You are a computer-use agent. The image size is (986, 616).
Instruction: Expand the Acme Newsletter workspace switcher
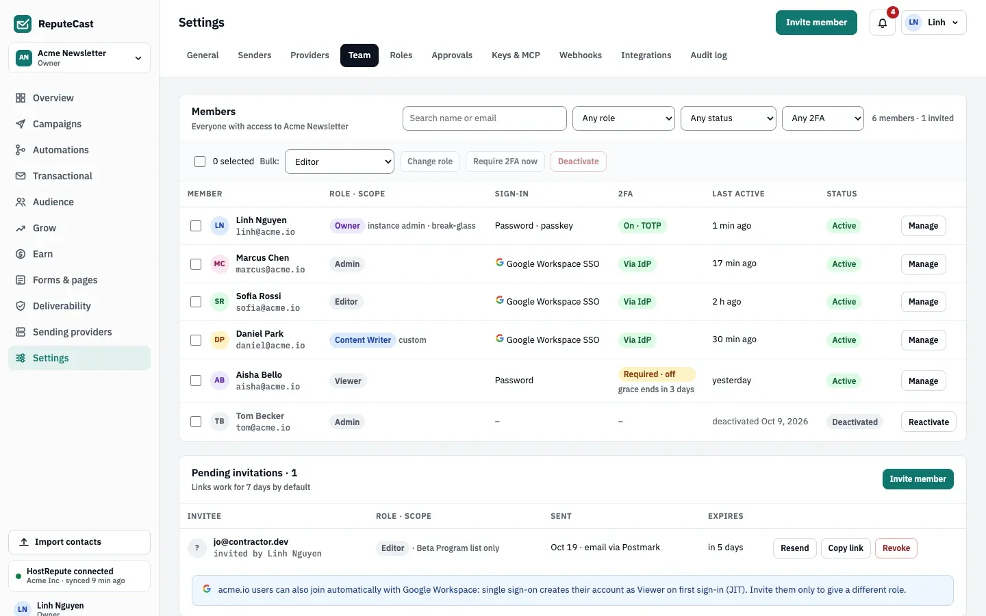[x=79, y=58]
